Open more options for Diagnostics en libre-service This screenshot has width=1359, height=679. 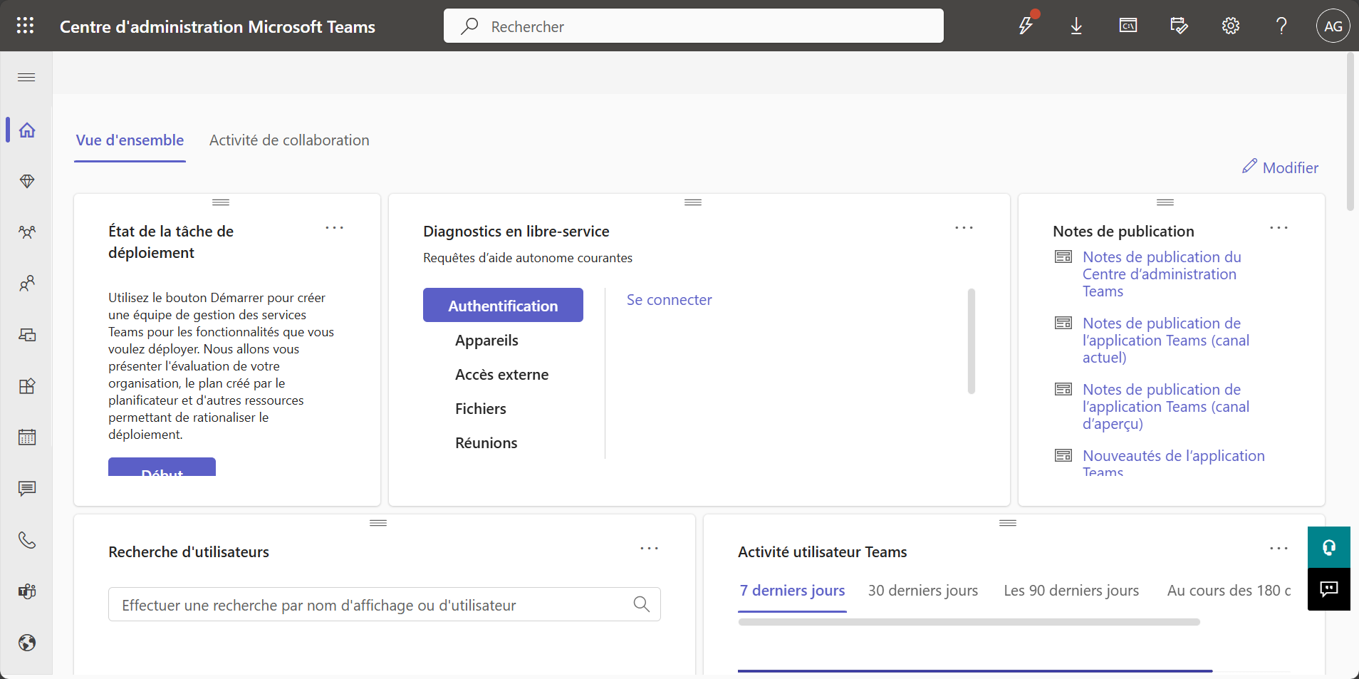click(964, 228)
